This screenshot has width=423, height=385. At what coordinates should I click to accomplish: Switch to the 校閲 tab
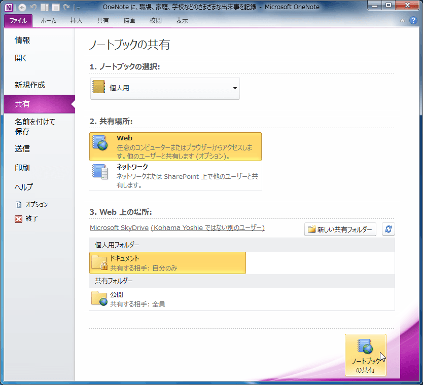[156, 21]
